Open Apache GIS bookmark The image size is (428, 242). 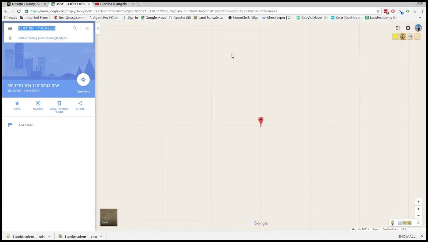pyautogui.click(x=180, y=18)
